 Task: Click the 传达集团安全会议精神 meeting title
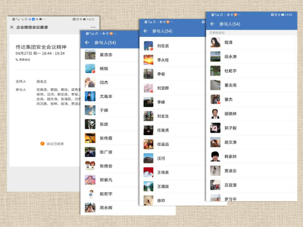[x=41, y=47]
